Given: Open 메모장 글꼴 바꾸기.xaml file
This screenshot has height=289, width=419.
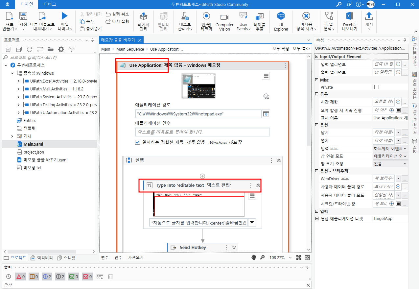Looking at the screenshot, I should [45, 160].
